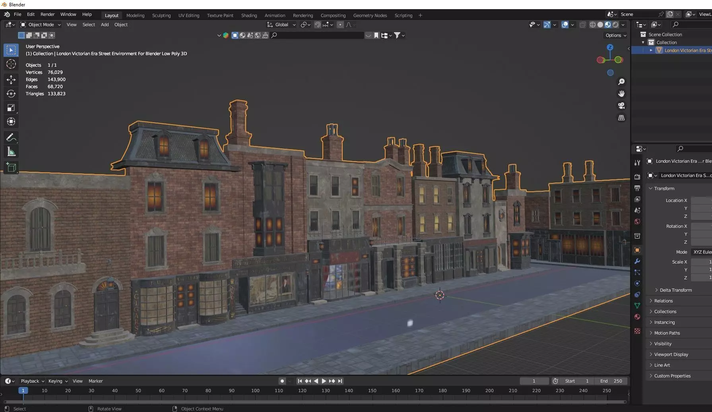Switch to the Geometry Nodes workspace tab
This screenshot has width=712, height=412.
(x=370, y=15)
